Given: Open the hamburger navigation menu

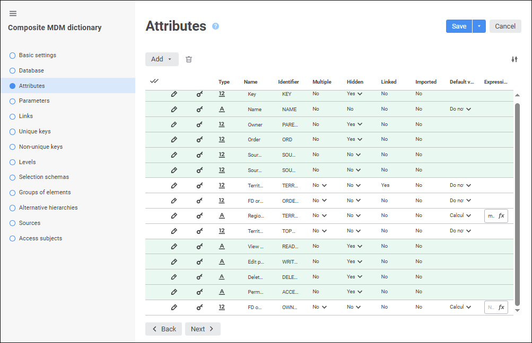Looking at the screenshot, I should pyautogui.click(x=13, y=13).
